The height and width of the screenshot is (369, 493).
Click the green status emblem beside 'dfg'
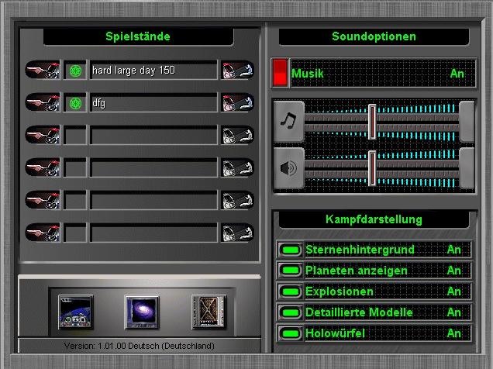pyautogui.click(x=75, y=103)
